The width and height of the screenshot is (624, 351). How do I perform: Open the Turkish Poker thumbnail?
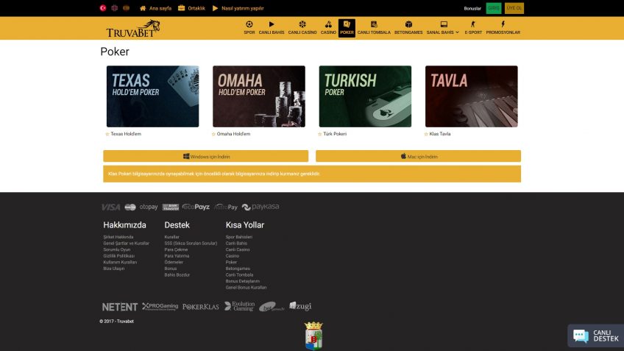[x=365, y=96]
